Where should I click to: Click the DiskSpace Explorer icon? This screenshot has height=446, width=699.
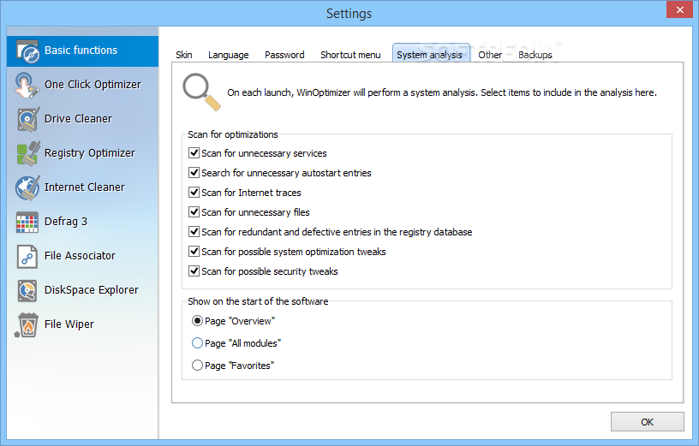pyautogui.click(x=27, y=290)
